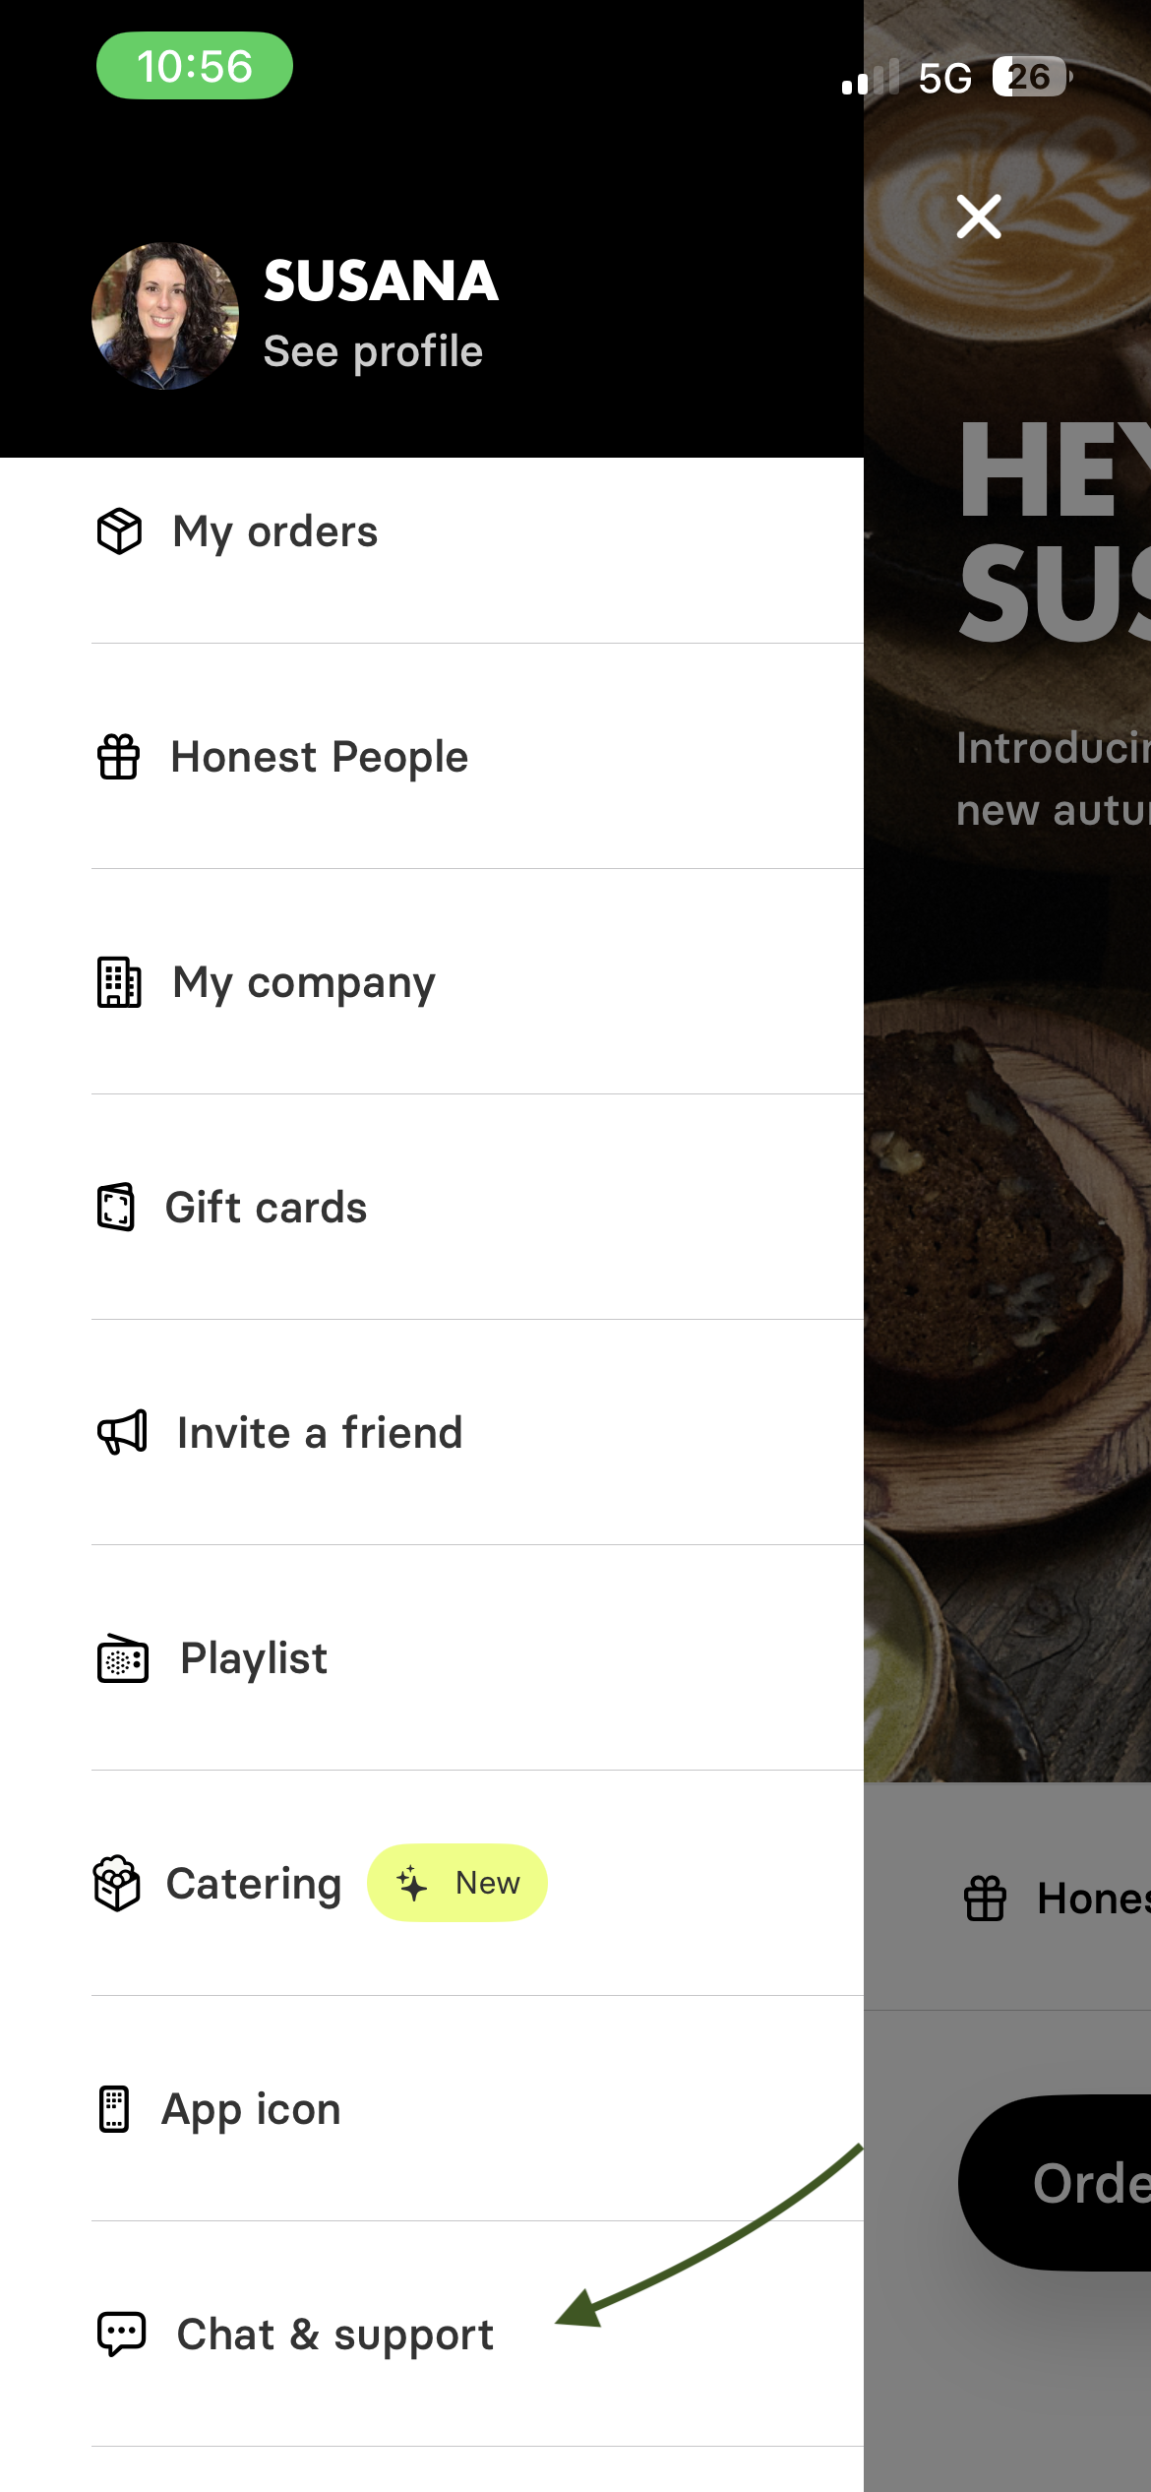
Task: Tap the Honest People gift icon
Action: pyautogui.click(x=118, y=757)
